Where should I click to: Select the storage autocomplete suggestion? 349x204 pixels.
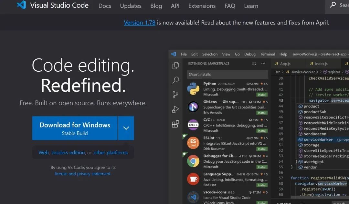312,145
